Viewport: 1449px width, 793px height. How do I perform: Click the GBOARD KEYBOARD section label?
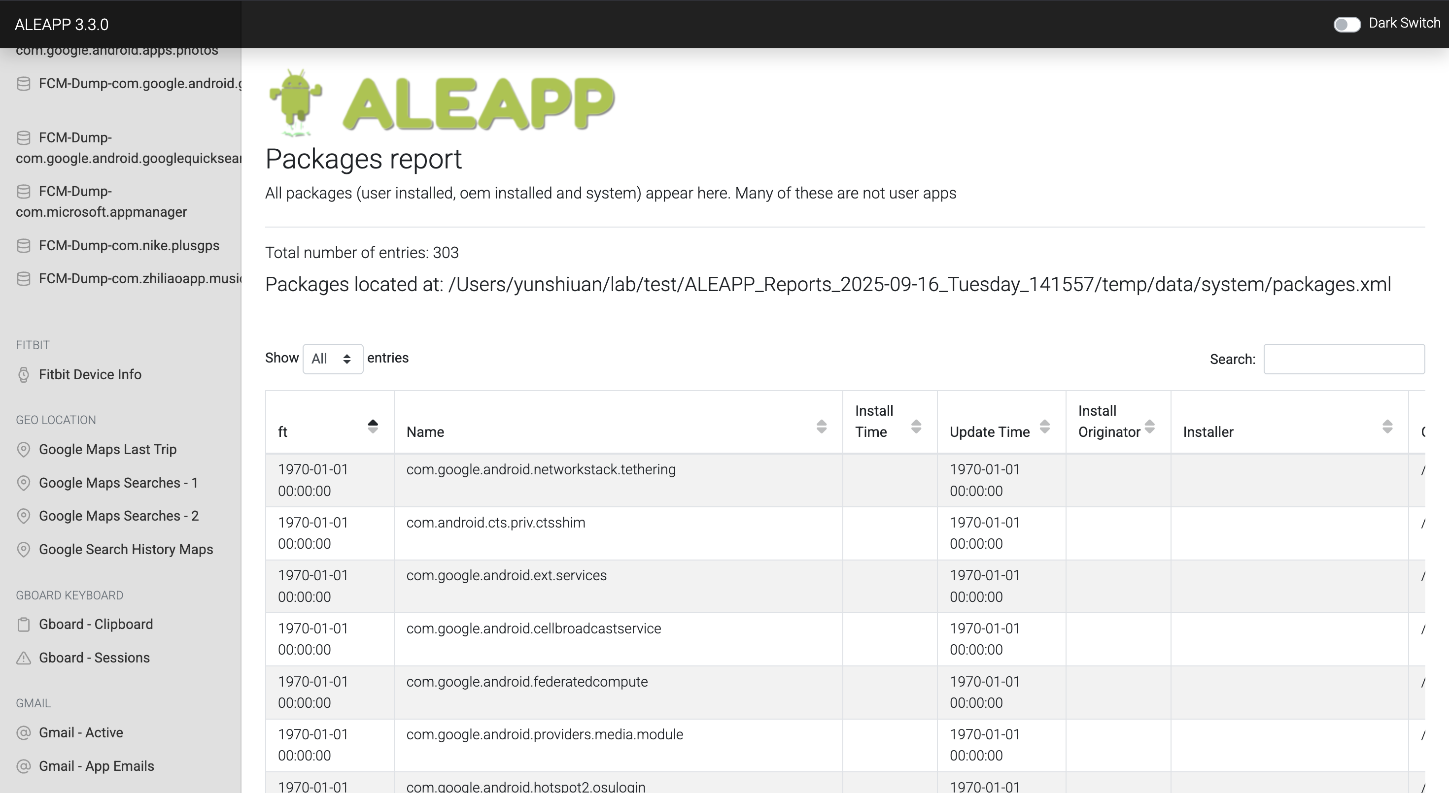pos(69,595)
